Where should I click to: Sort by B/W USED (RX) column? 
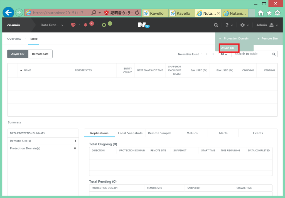click(x=225, y=70)
